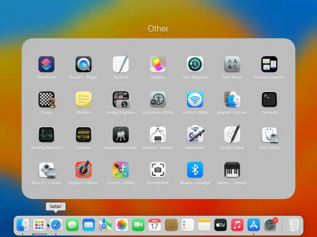
Task: Start the Chess app
Action: click(47, 100)
